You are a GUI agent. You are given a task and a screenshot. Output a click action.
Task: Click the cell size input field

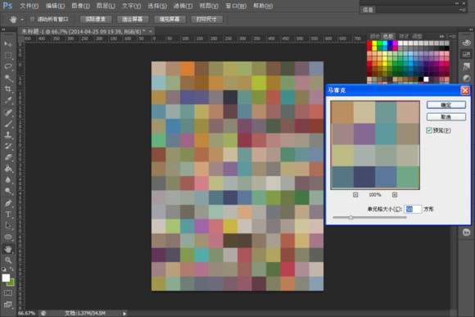pos(413,209)
